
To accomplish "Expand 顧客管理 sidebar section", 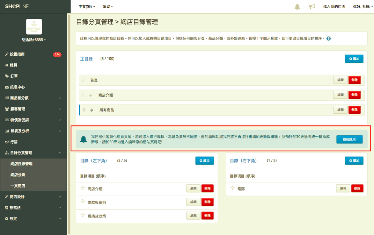I will 33,109.
